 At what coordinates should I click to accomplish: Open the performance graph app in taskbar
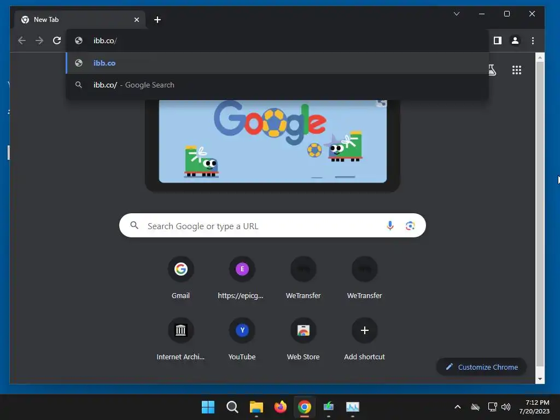353,407
